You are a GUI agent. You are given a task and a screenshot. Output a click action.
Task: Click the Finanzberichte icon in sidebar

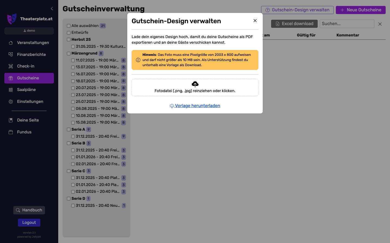11,55
